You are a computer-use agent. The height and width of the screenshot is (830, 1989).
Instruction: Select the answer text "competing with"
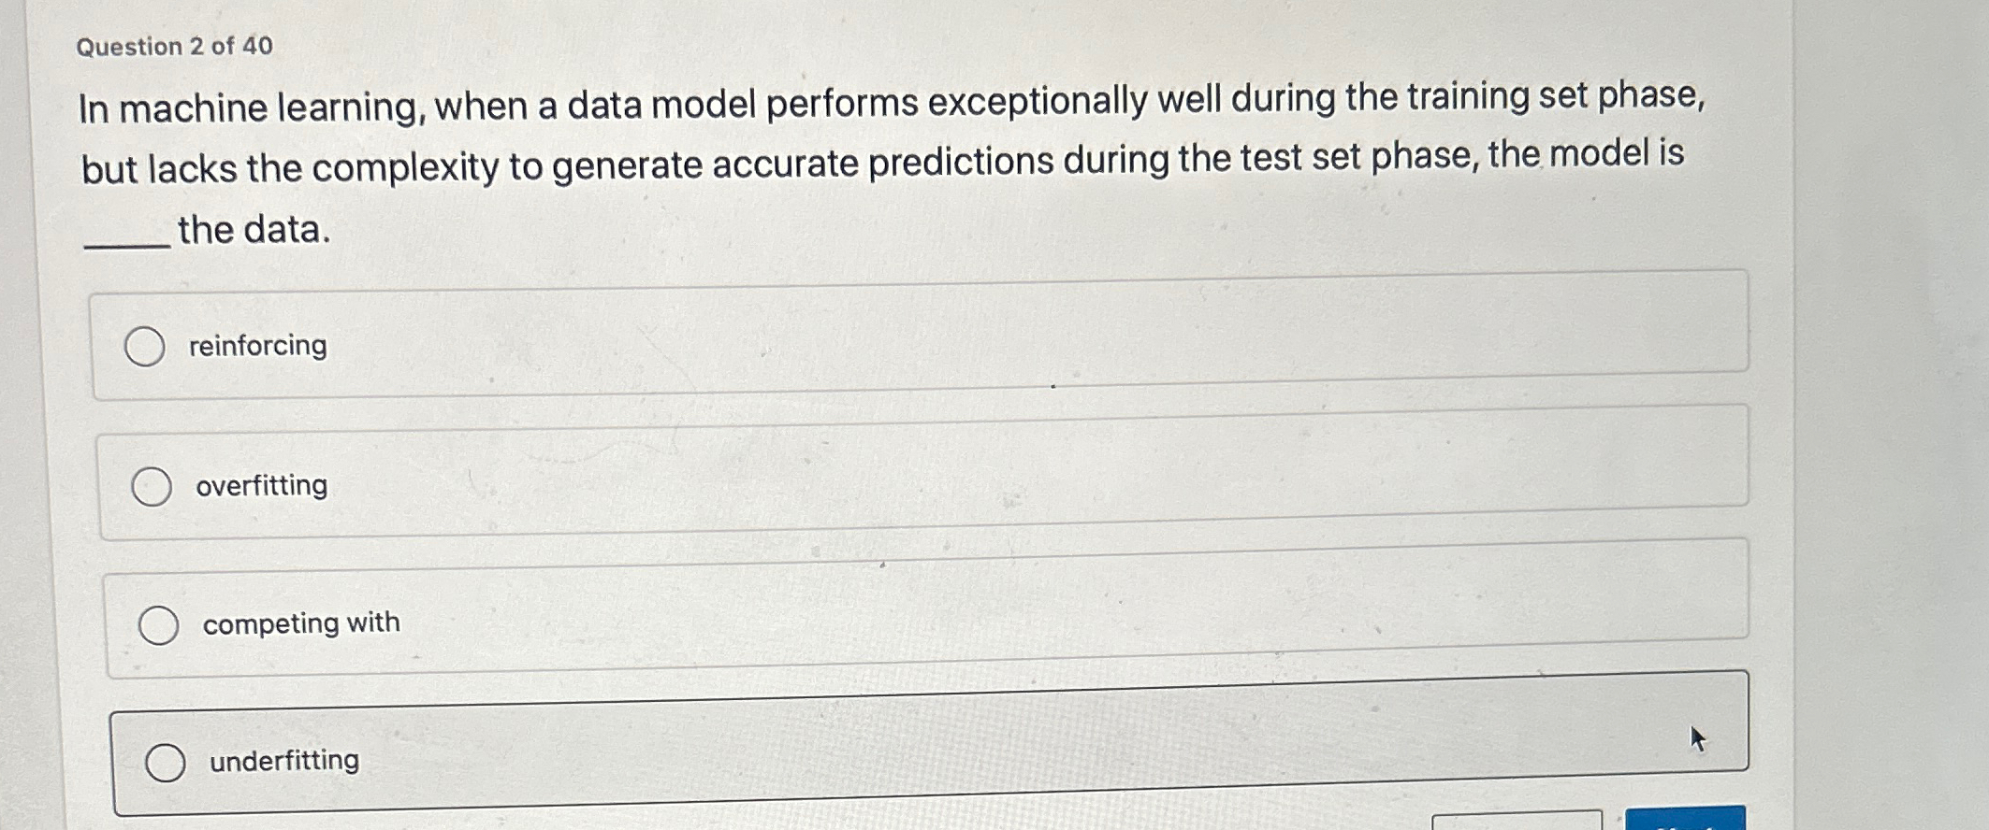[299, 622]
